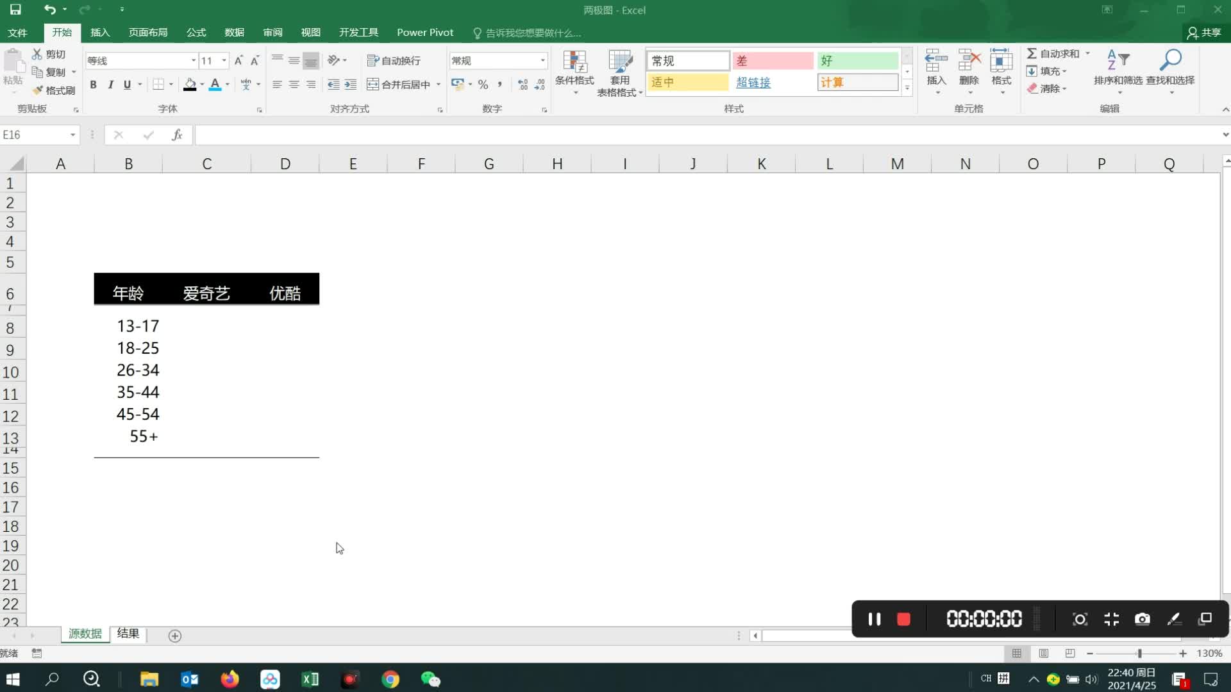Decrease font size with smaller A icon
Viewport: 1231px width, 692px height.
[x=255, y=60]
